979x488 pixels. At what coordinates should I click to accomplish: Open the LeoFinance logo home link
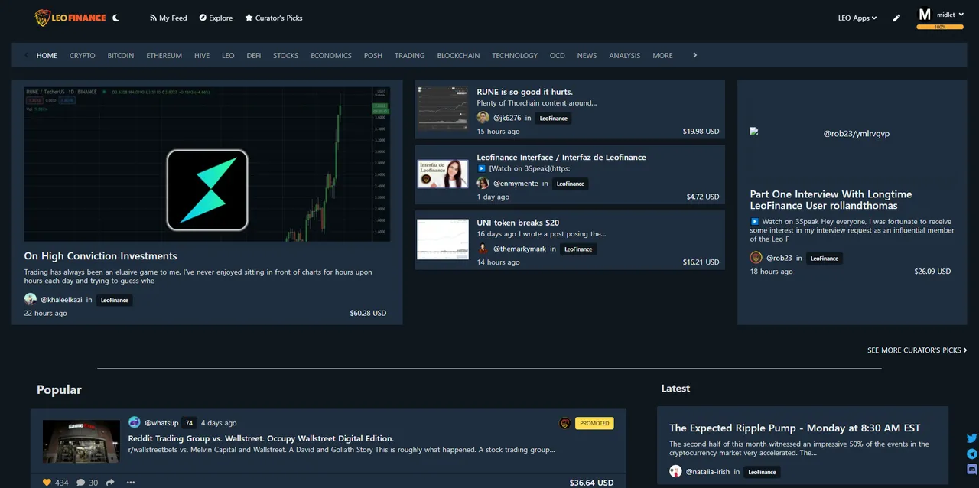click(70, 18)
